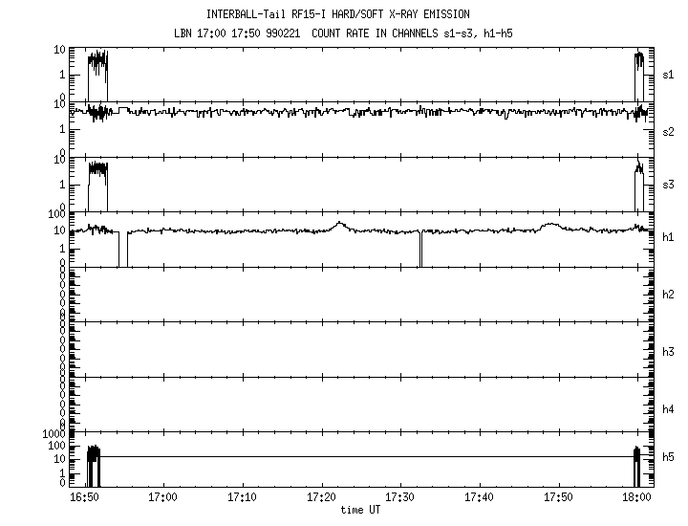Click the h2 channel label

[x=669, y=296]
